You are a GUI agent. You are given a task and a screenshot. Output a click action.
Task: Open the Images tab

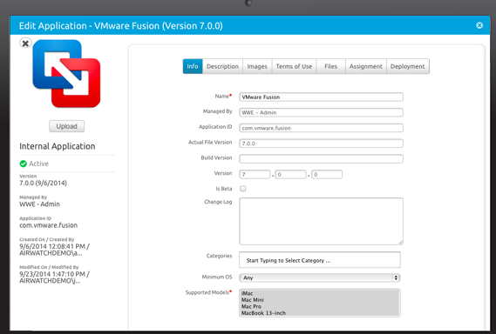(257, 66)
